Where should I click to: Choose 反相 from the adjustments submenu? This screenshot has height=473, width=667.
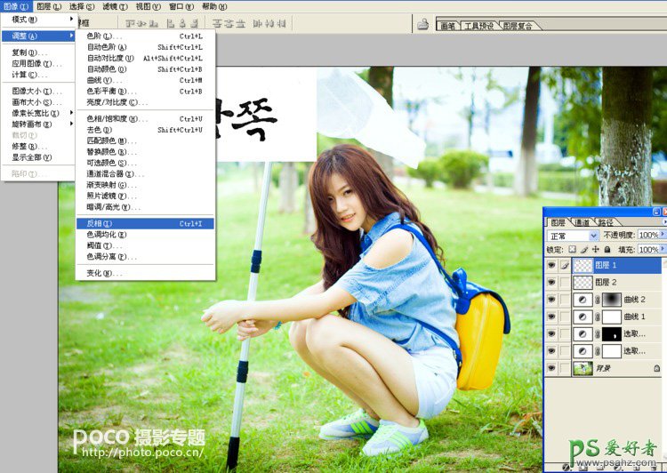click(x=100, y=224)
